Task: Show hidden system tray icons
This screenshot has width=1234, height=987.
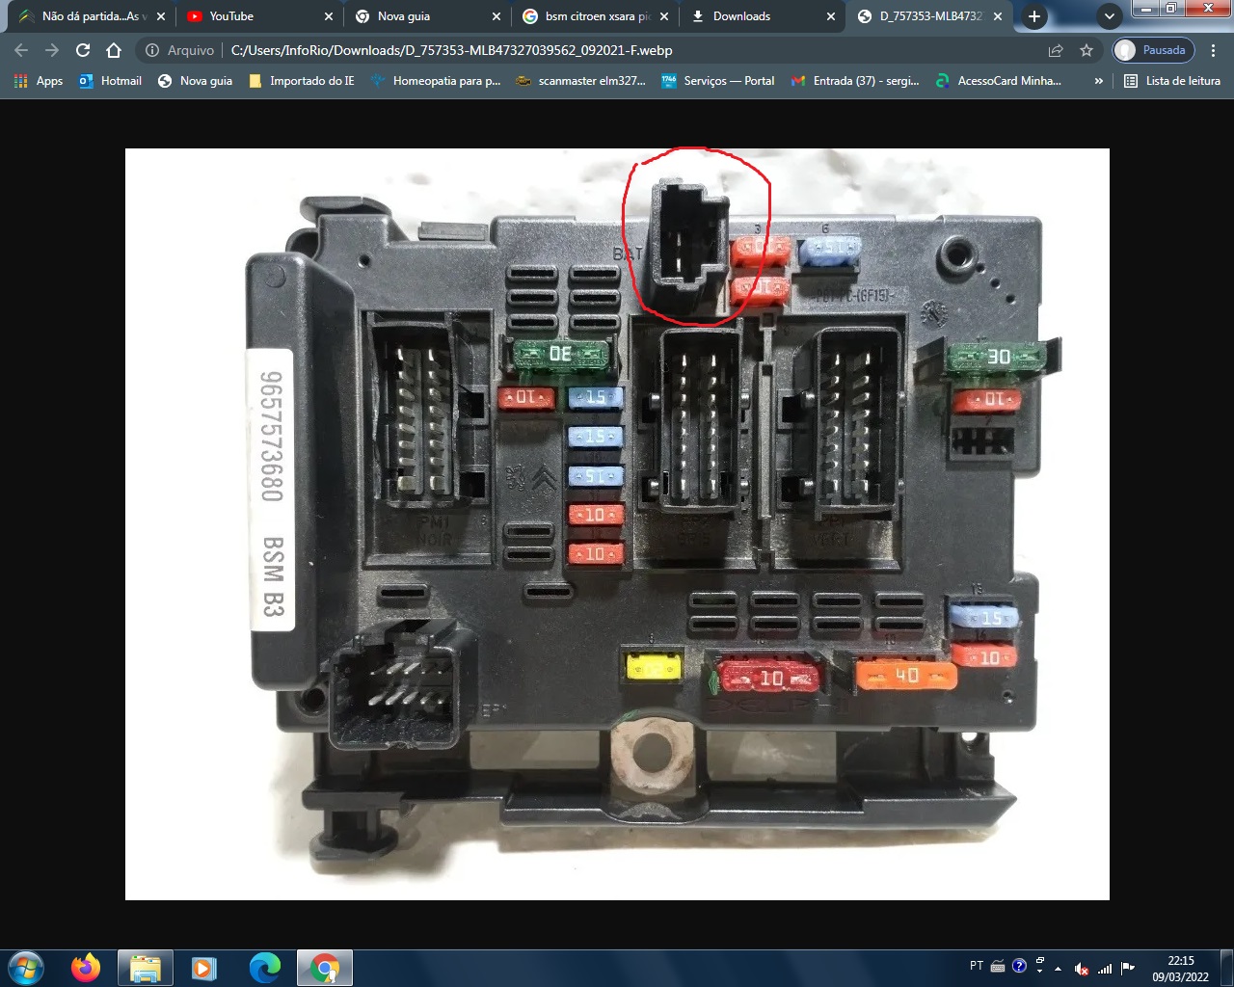Action: (1059, 968)
